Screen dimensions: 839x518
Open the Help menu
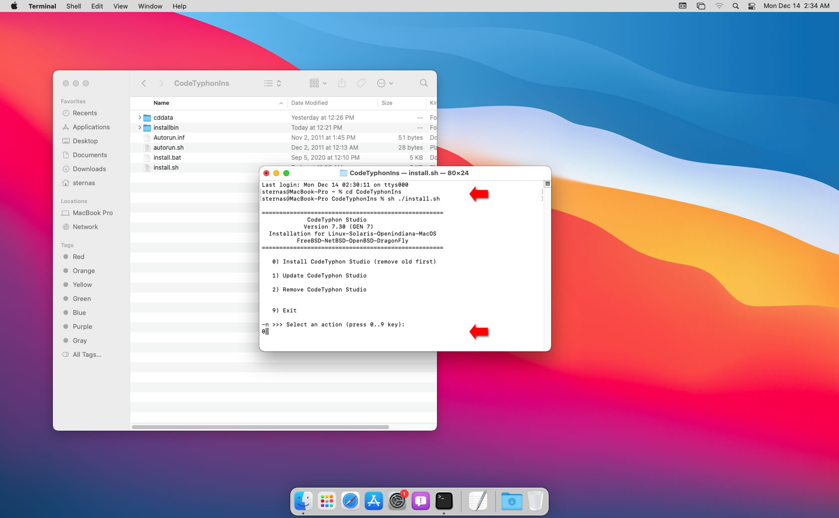[x=179, y=6]
